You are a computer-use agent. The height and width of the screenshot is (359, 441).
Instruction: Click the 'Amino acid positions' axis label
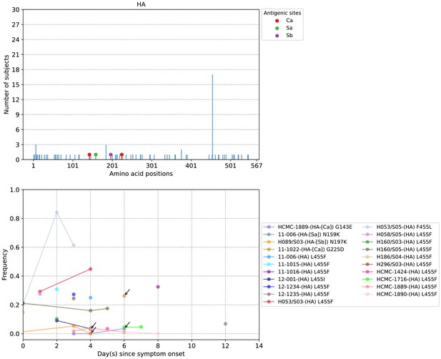pyautogui.click(x=141, y=174)
